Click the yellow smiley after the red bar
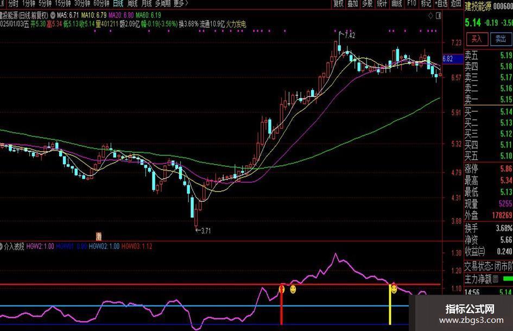This screenshot has width=513, height=331. [x=293, y=289]
